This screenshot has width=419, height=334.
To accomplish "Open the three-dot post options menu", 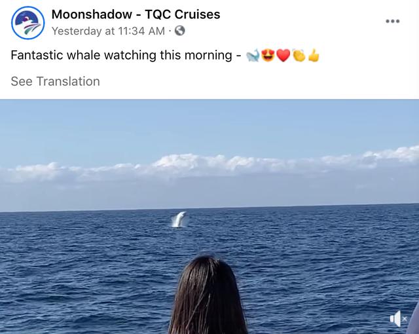I will 393,21.
